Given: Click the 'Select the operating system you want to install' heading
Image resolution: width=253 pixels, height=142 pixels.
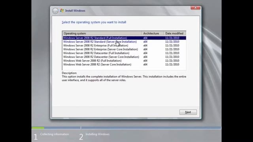Looking at the screenshot, I should 94,22.
